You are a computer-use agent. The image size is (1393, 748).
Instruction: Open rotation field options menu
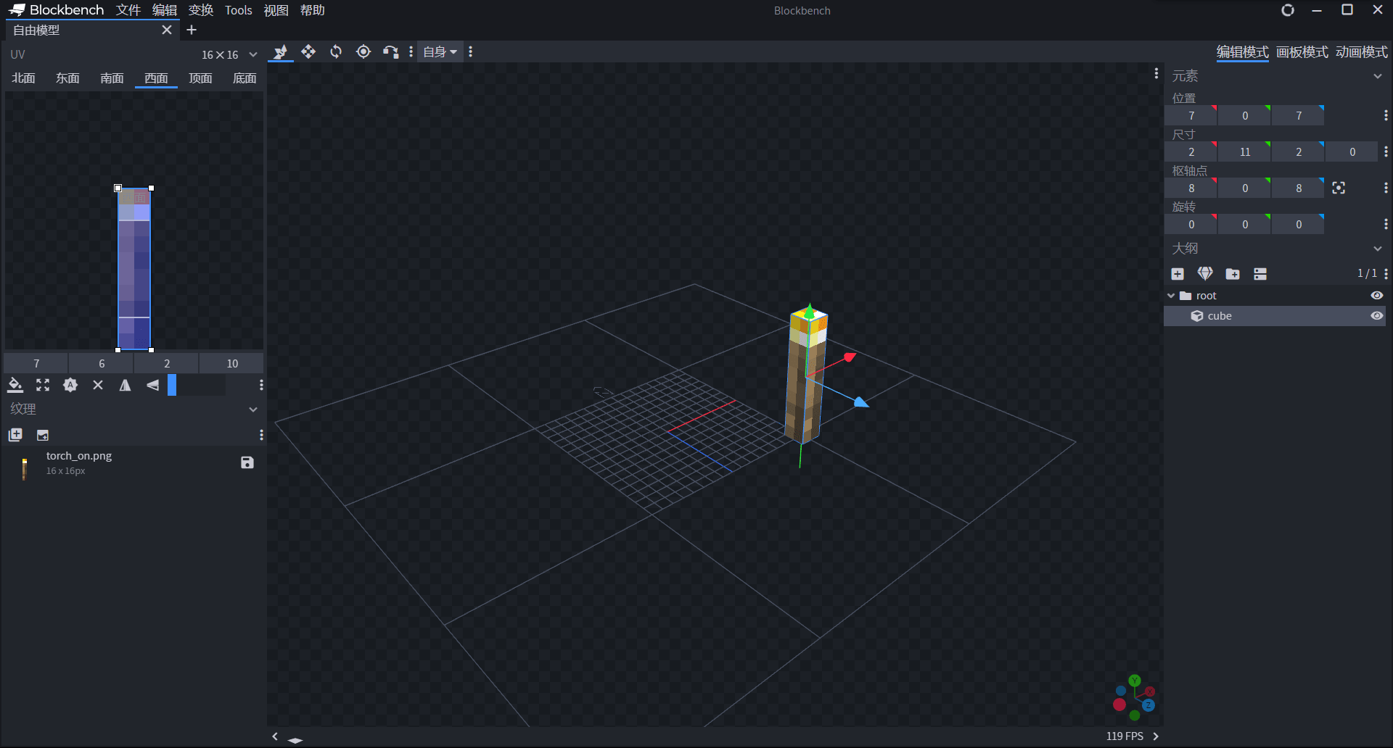[x=1386, y=225]
